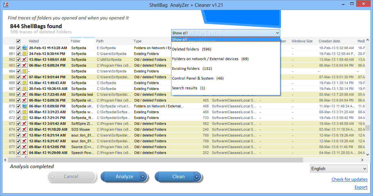
Task: Uncheck the checkbox for row 660
Action: coord(18,48)
